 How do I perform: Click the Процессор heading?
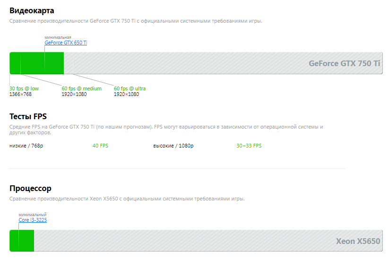30,188
